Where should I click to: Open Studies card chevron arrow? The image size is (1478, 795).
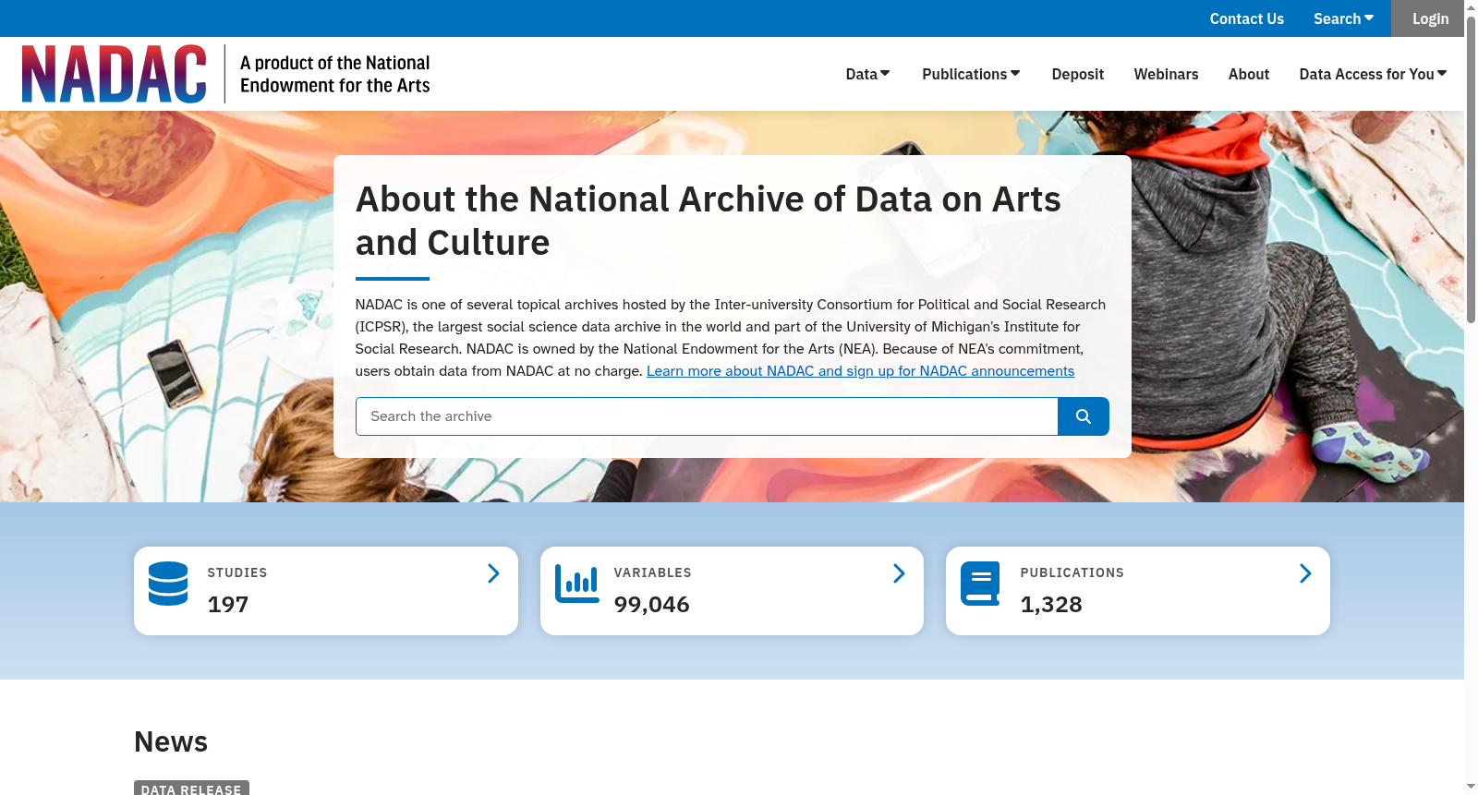tap(493, 573)
